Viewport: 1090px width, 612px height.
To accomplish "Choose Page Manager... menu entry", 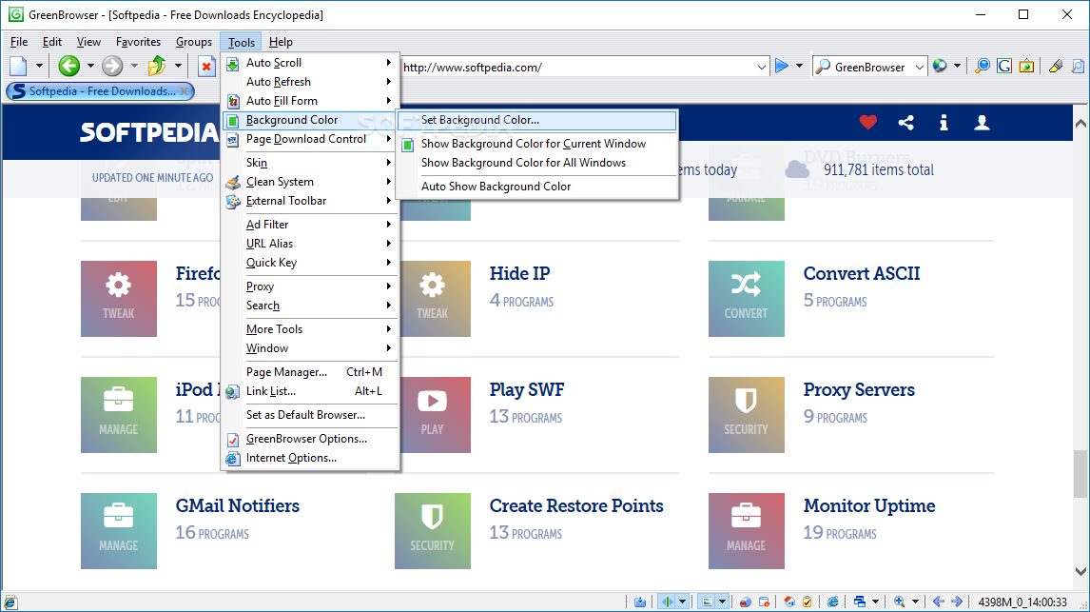I will pos(309,371).
